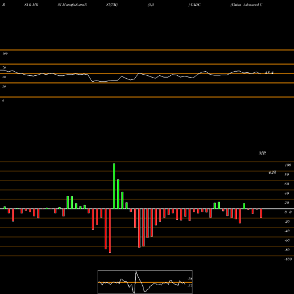
Task: Click the mini overview chart at bottom
Action: tap(145, 282)
